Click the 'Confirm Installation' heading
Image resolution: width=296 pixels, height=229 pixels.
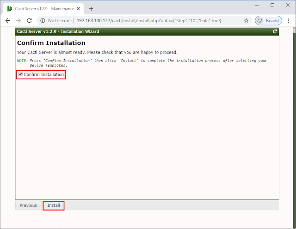[51, 43]
